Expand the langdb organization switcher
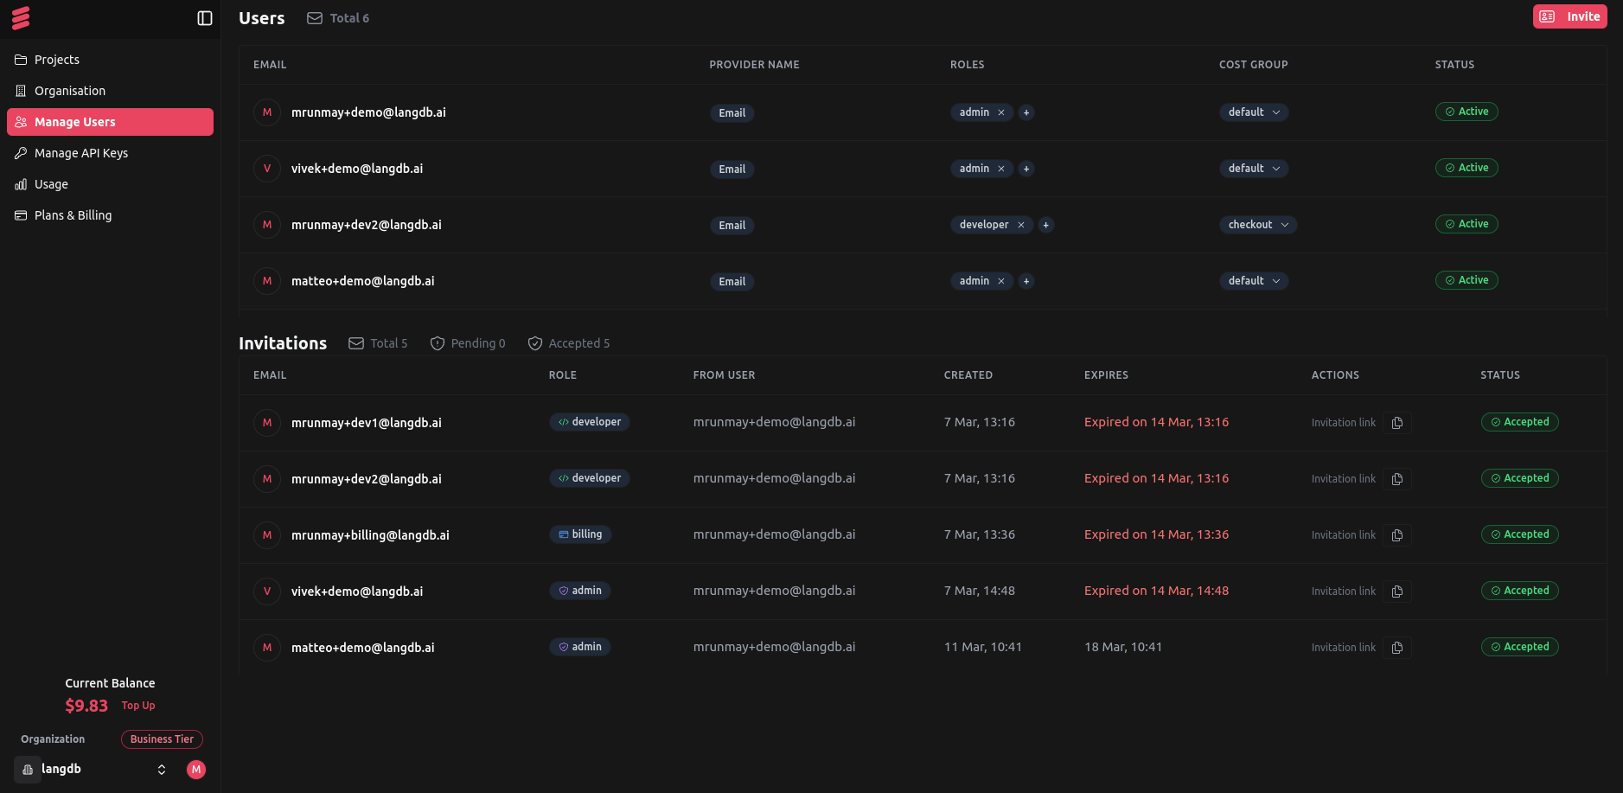 click(161, 769)
